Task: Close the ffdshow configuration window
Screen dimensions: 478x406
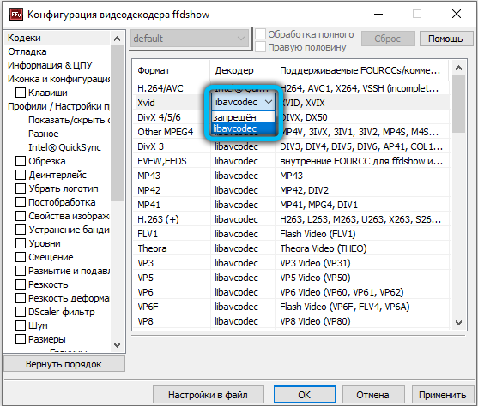Action: pos(457,14)
